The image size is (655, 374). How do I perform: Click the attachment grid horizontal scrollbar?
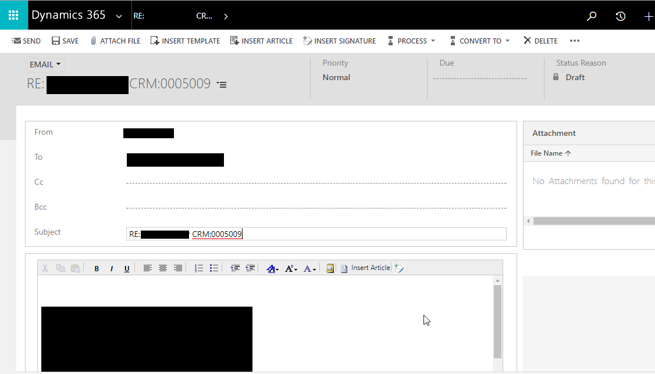point(594,221)
